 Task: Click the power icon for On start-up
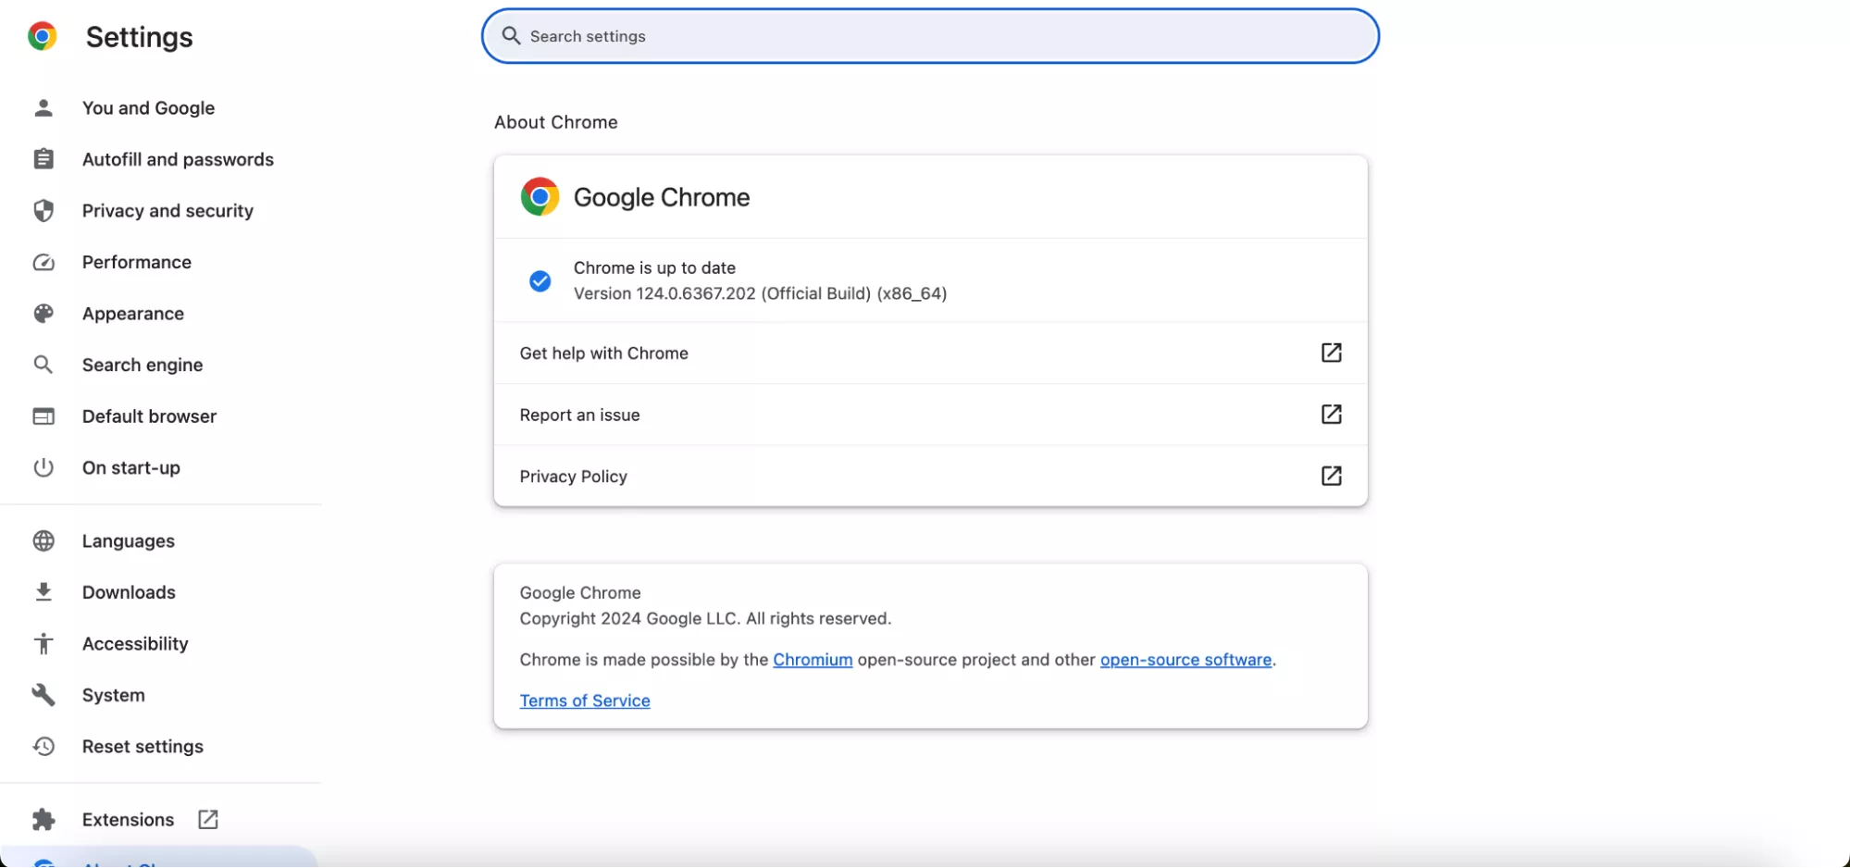coord(43,468)
